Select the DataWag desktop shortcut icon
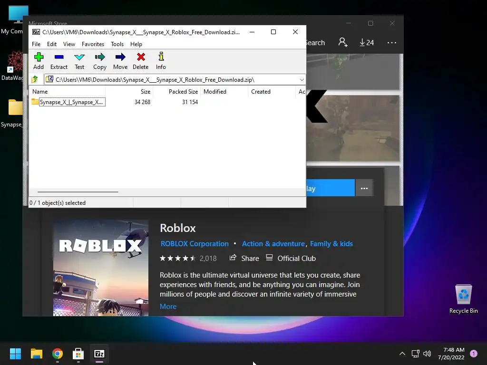This screenshot has width=487, height=365. click(12, 66)
